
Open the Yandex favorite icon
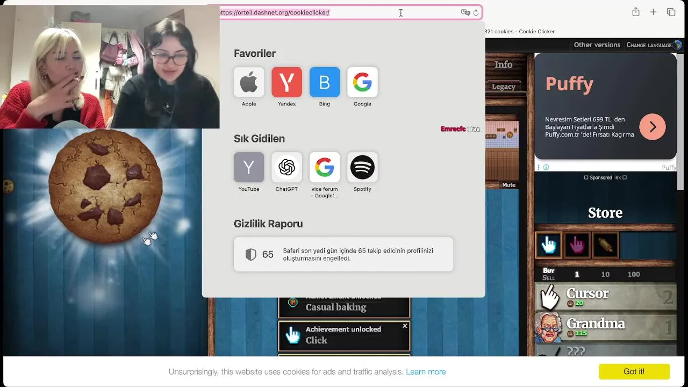tap(286, 82)
